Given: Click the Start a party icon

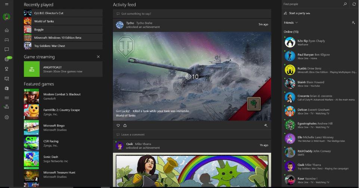Looking at the screenshot, I should click(285, 13).
